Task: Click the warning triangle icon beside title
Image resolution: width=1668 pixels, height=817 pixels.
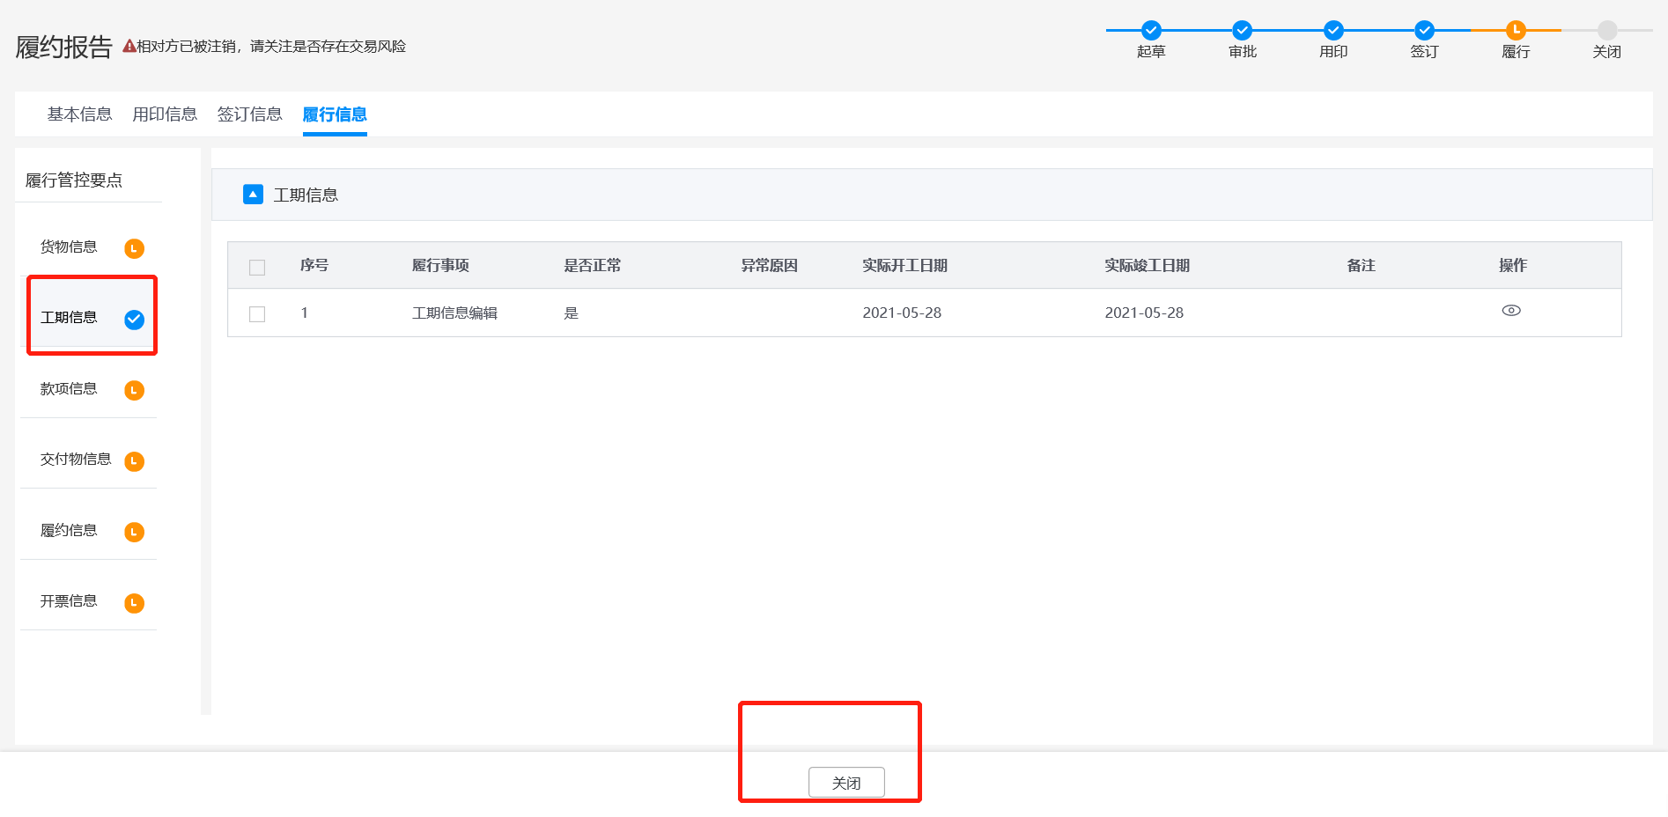Action: coord(129,46)
